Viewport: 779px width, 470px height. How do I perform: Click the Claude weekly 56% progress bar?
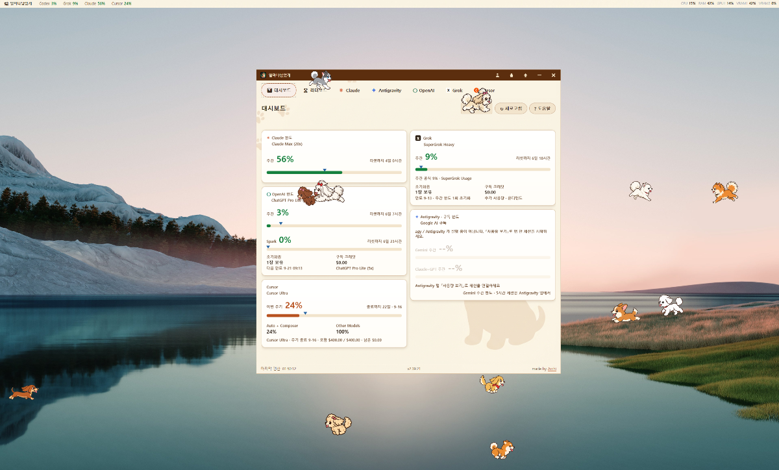coord(334,173)
